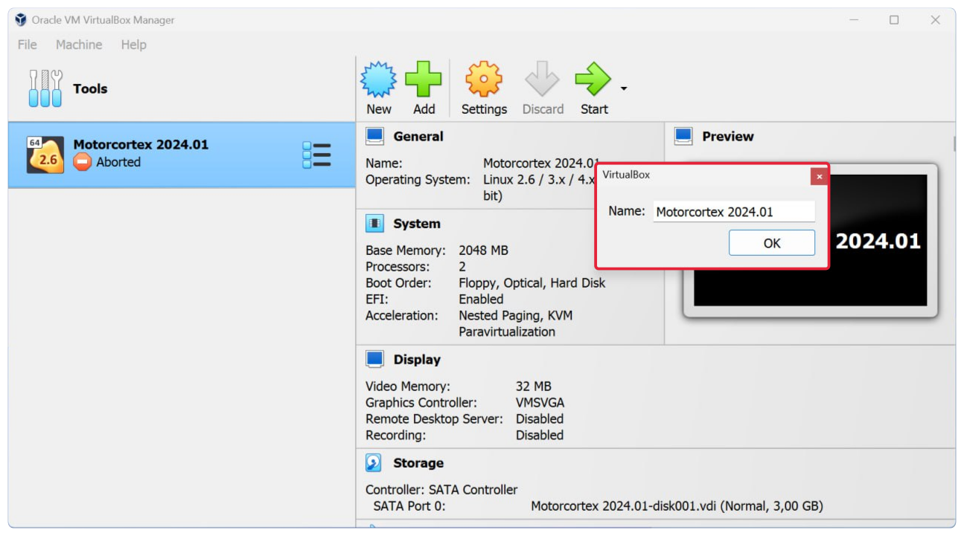
Task: Close the small VirtualBox dialog
Action: (819, 176)
